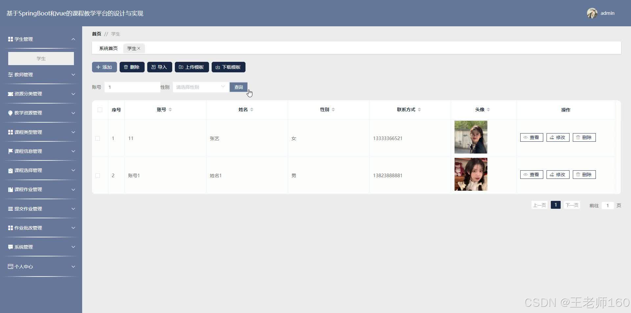Click the 提交作业管理 list icon
This screenshot has width=631, height=313.
click(x=10, y=209)
